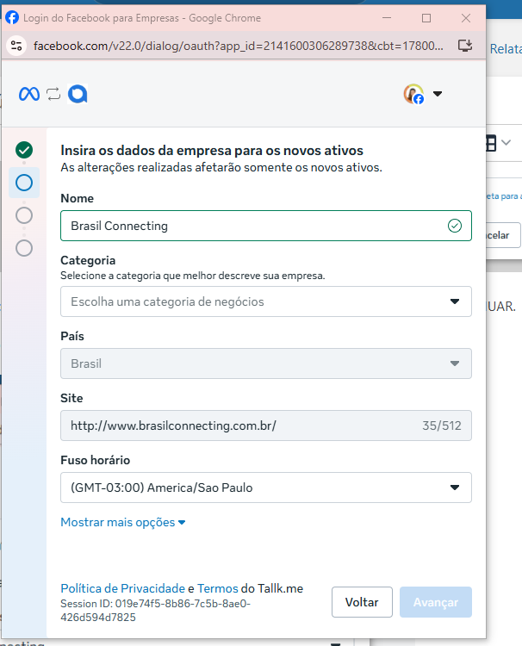Click the partially visible Cancelar button behind

pyautogui.click(x=503, y=235)
